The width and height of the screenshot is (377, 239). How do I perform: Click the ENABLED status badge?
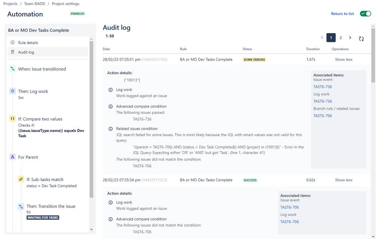pyautogui.click(x=77, y=14)
